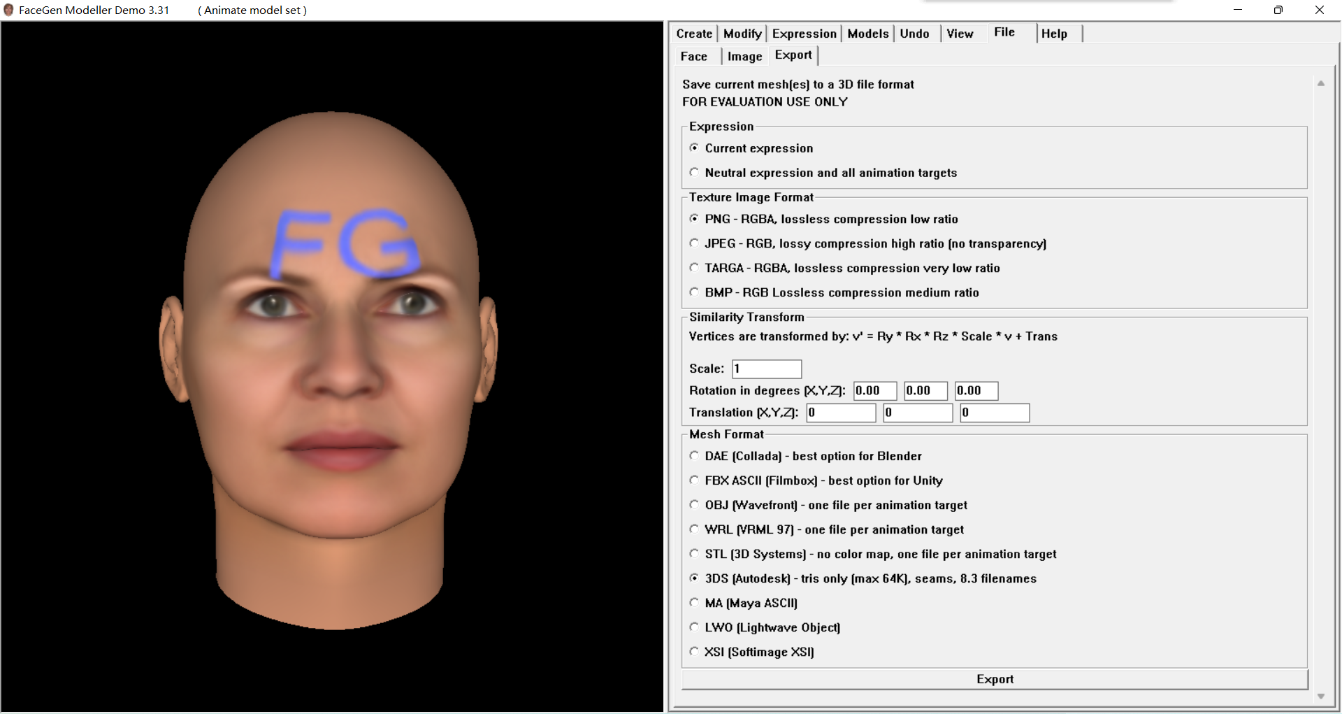Select Current expression option
Screen dimensions: 1342x714
click(x=751, y=148)
